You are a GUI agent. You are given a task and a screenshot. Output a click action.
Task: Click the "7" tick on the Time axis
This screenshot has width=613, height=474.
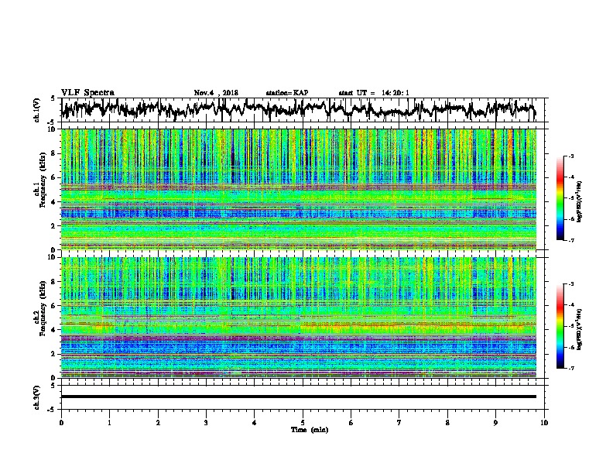[x=399, y=423]
